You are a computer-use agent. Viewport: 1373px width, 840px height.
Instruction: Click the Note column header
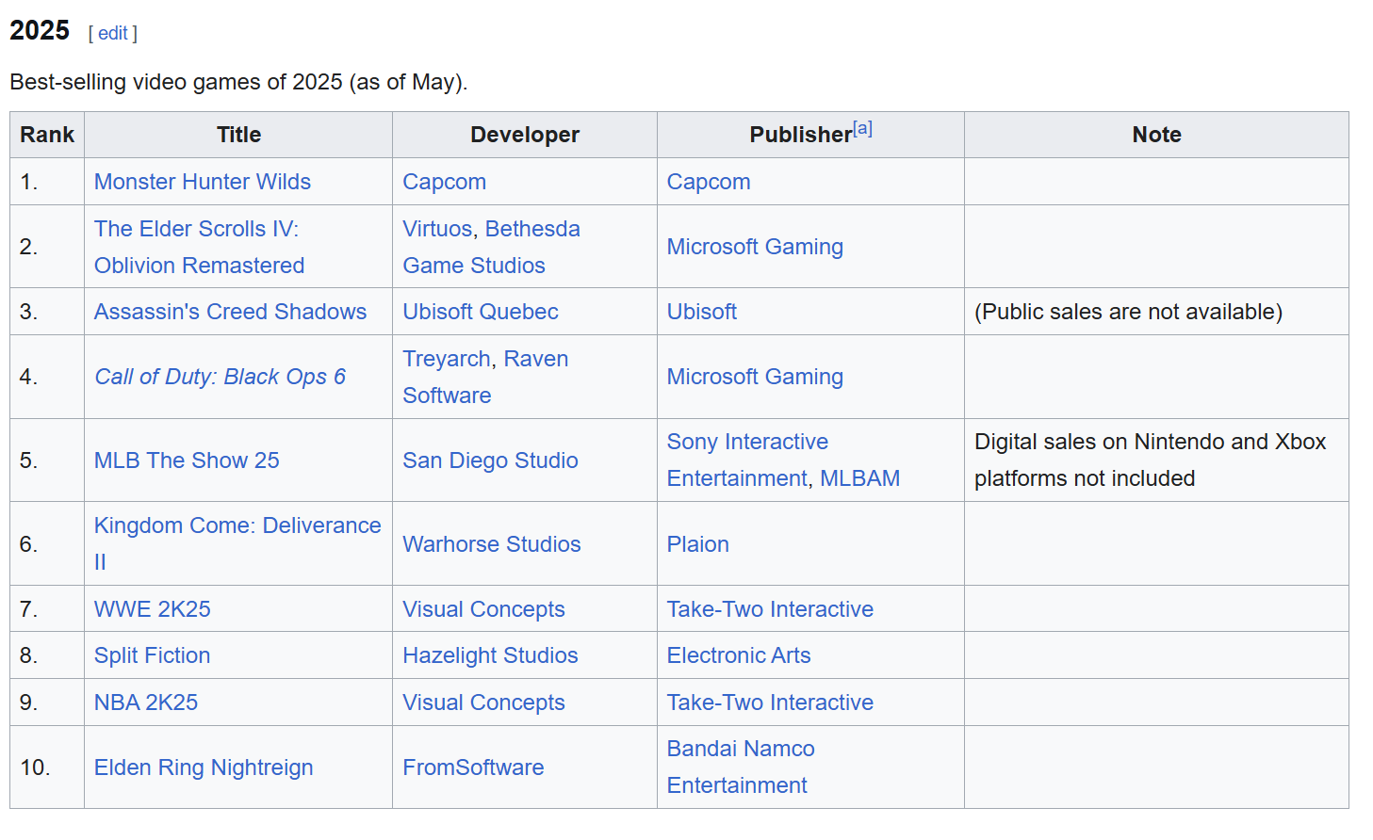(x=1156, y=135)
